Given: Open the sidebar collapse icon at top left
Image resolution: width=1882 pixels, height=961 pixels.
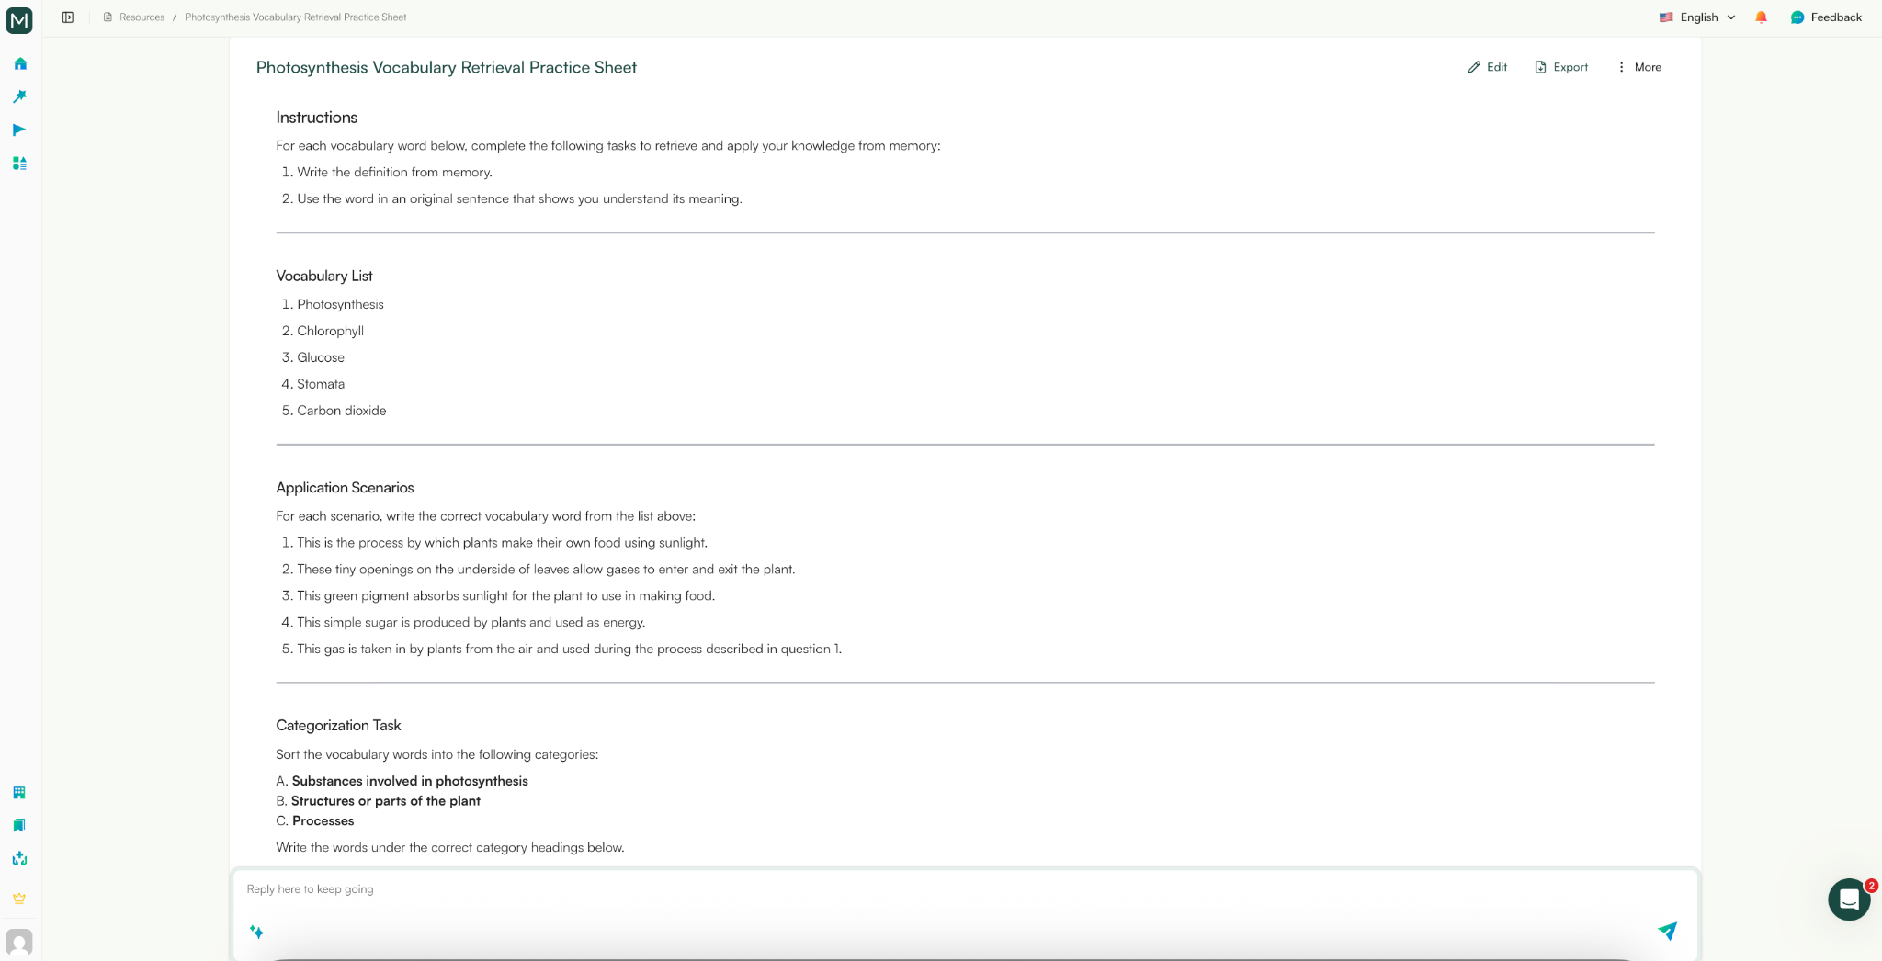Looking at the screenshot, I should [x=67, y=17].
